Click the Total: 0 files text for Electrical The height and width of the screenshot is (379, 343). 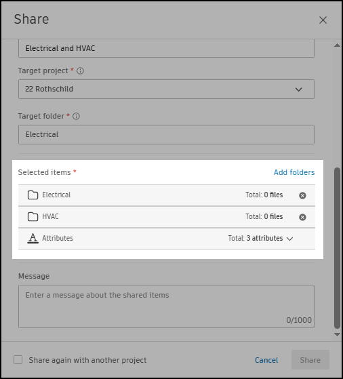[x=264, y=195]
